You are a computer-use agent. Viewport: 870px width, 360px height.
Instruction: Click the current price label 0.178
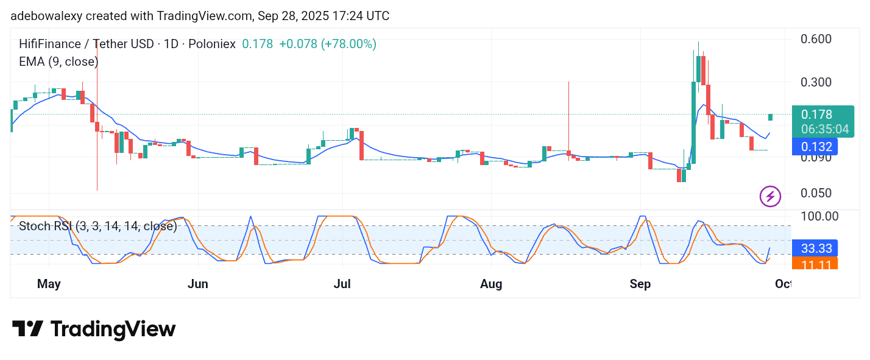[816, 115]
